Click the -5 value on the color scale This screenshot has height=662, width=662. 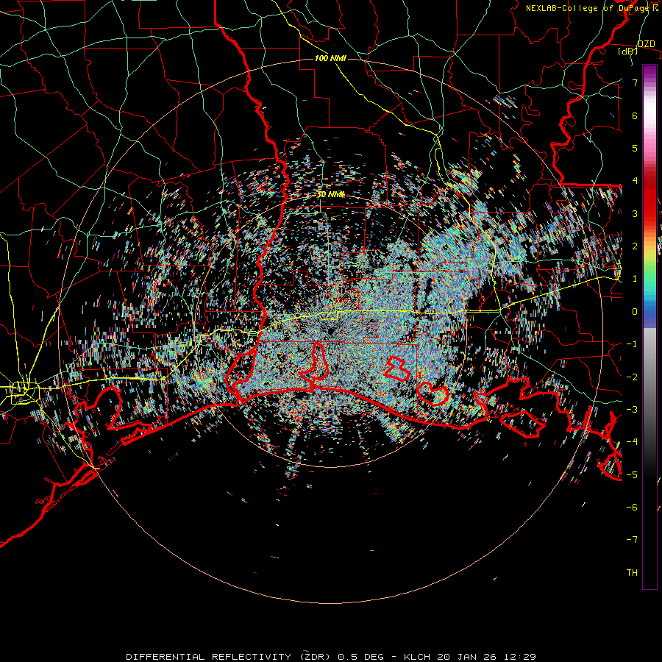click(x=632, y=475)
